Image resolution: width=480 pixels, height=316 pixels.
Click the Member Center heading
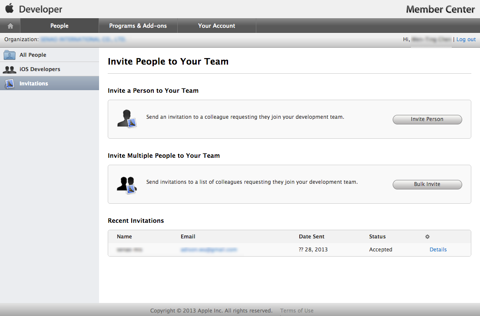[440, 10]
